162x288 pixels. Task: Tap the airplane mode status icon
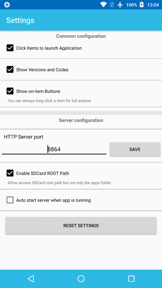coord(120,5)
